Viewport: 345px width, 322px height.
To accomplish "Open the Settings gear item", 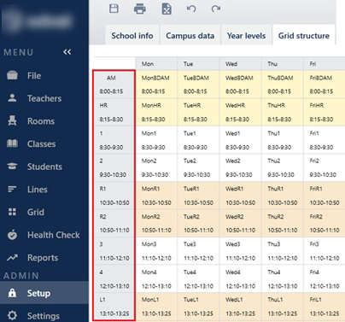I will point(44,316).
